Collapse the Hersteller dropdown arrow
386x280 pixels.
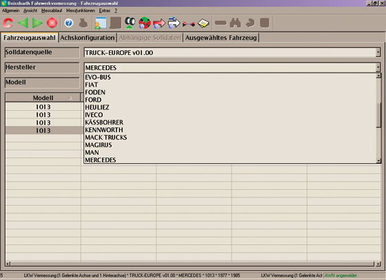(x=378, y=67)
